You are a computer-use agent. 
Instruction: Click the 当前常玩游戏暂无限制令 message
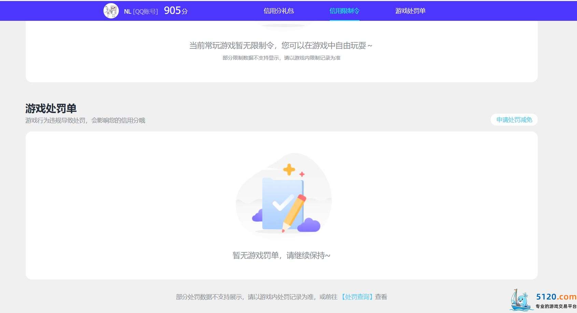(281, 46)
